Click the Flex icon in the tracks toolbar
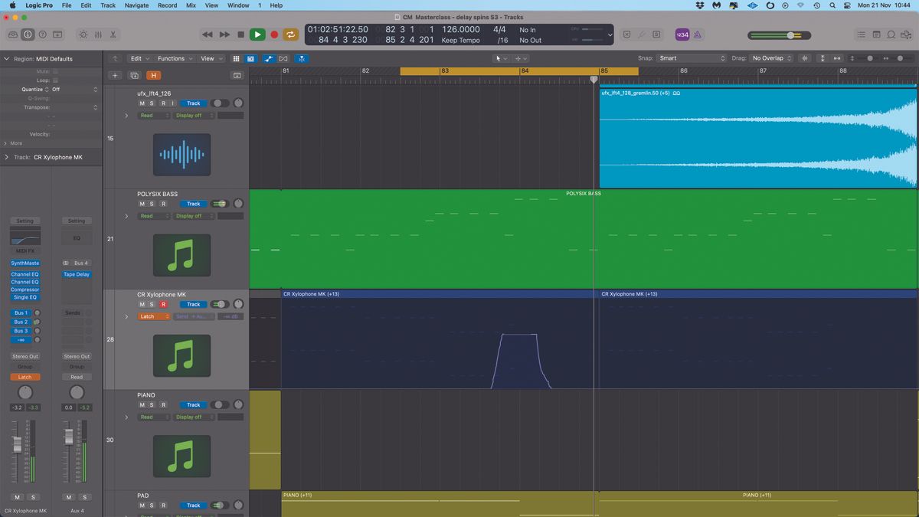Image resolution: width=919 pixels, height=517 pixels. [283, 58]
